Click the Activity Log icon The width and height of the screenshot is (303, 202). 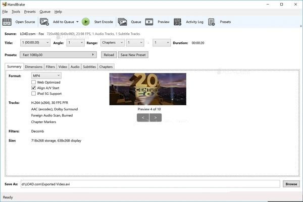(177, 22)
